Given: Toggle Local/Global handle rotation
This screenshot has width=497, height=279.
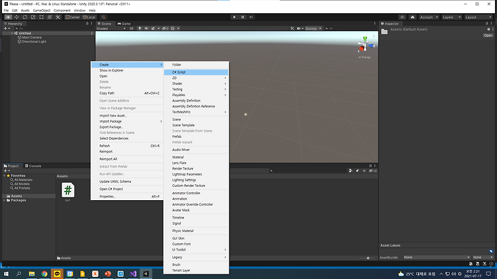Looking at the screenshot, I should tap(89, 17).
